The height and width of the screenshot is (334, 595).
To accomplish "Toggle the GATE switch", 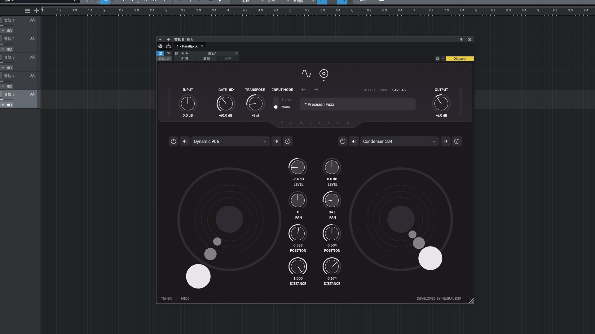I will pyautogui.click(x=231, y=90).
